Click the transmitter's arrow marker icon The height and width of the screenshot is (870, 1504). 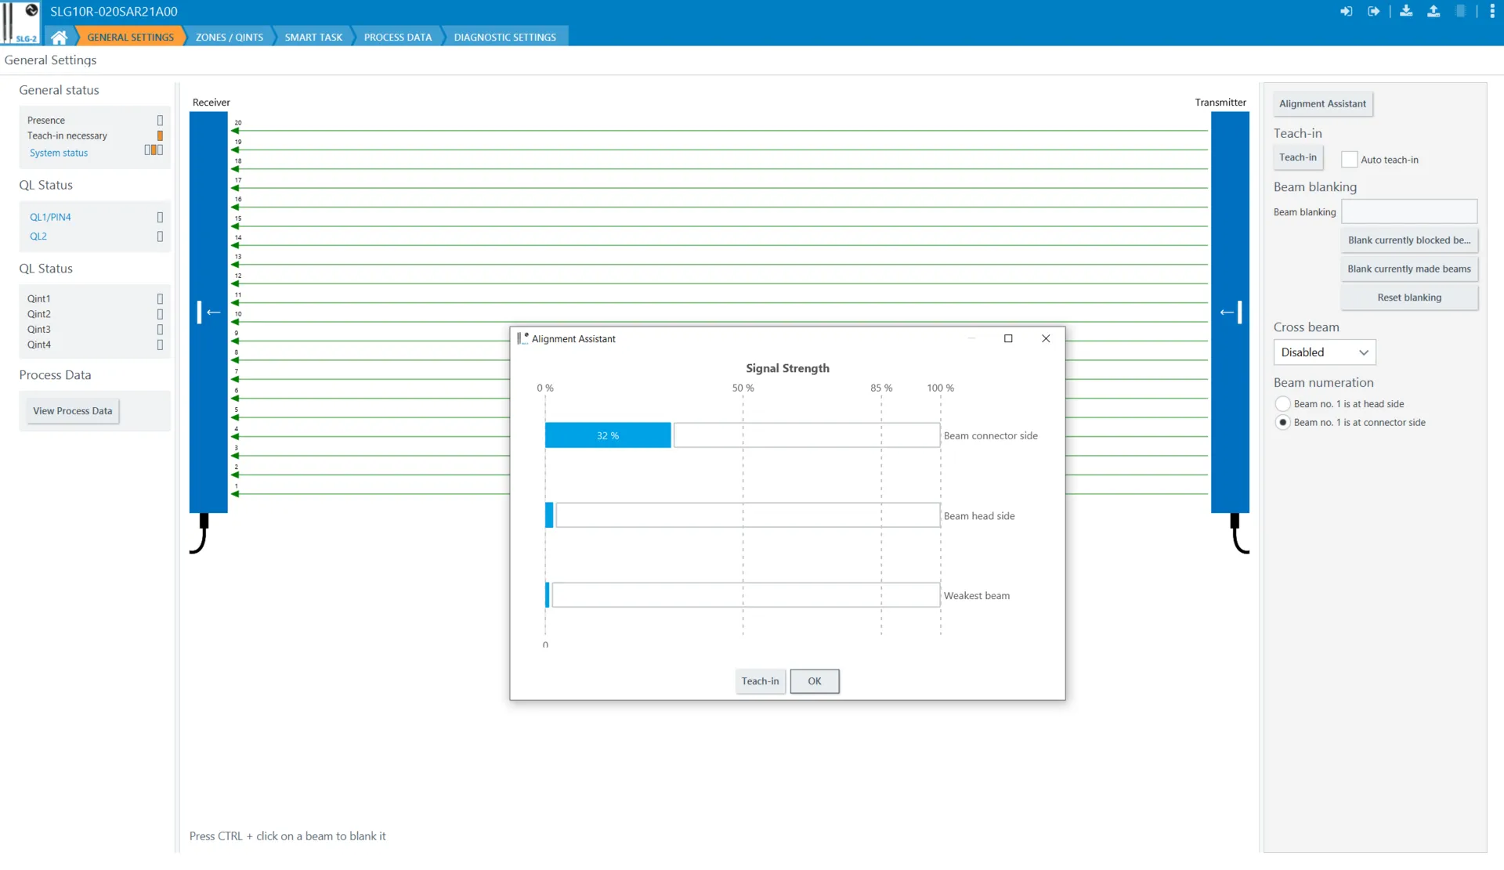click(1231, 312)
